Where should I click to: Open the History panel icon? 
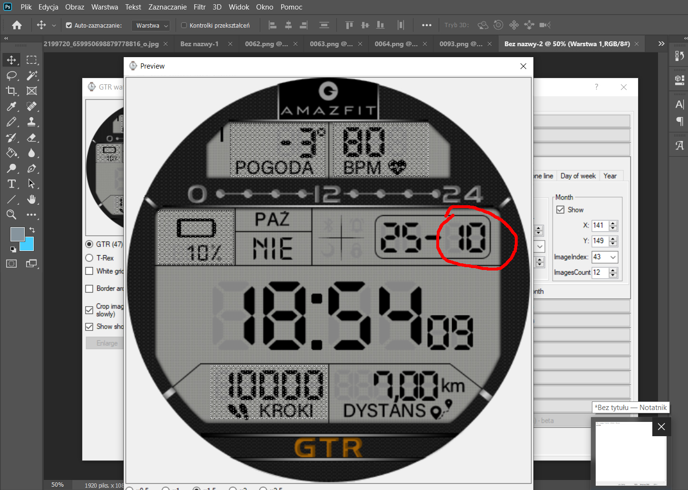679,56
